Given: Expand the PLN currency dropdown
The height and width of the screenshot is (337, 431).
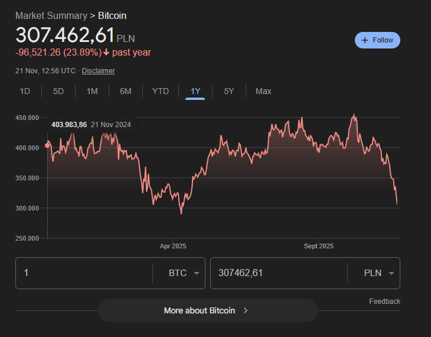Looking at the screenshot, I should (379, 273).
